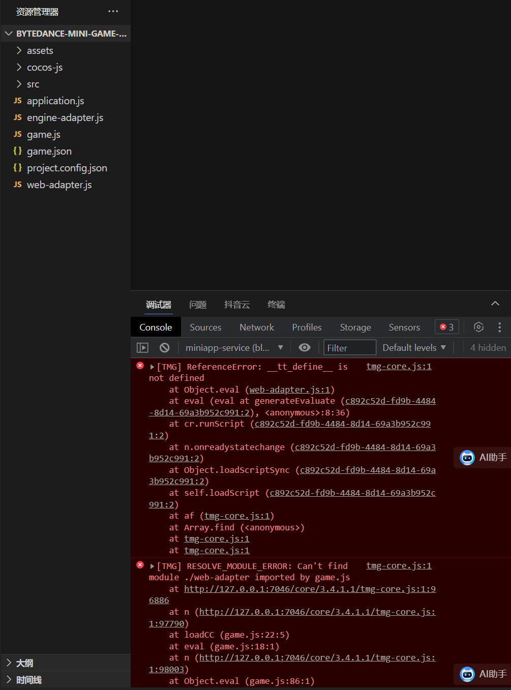Click the JS icon beside web-adapter.js

pos(18,185)
